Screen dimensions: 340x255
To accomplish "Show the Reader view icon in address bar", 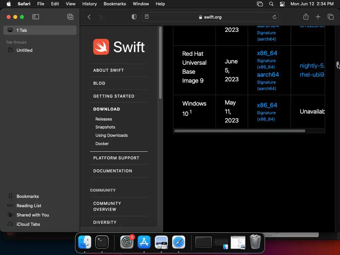I will click(147, 17).
